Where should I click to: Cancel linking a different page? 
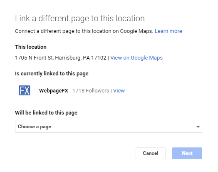(151, 153)
